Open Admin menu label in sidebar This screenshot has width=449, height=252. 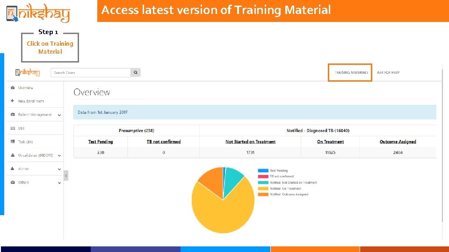click(23, 169)
